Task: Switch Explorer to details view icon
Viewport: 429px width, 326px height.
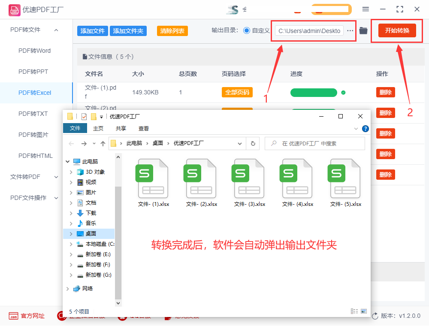Action: (354, 311)
